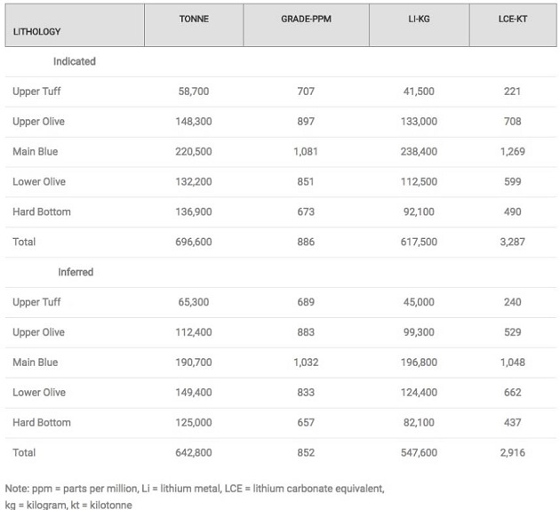Viewport: 560px width, 510px height.
Task: Select the LCE-KT column header
Action: tap(512, 19)
